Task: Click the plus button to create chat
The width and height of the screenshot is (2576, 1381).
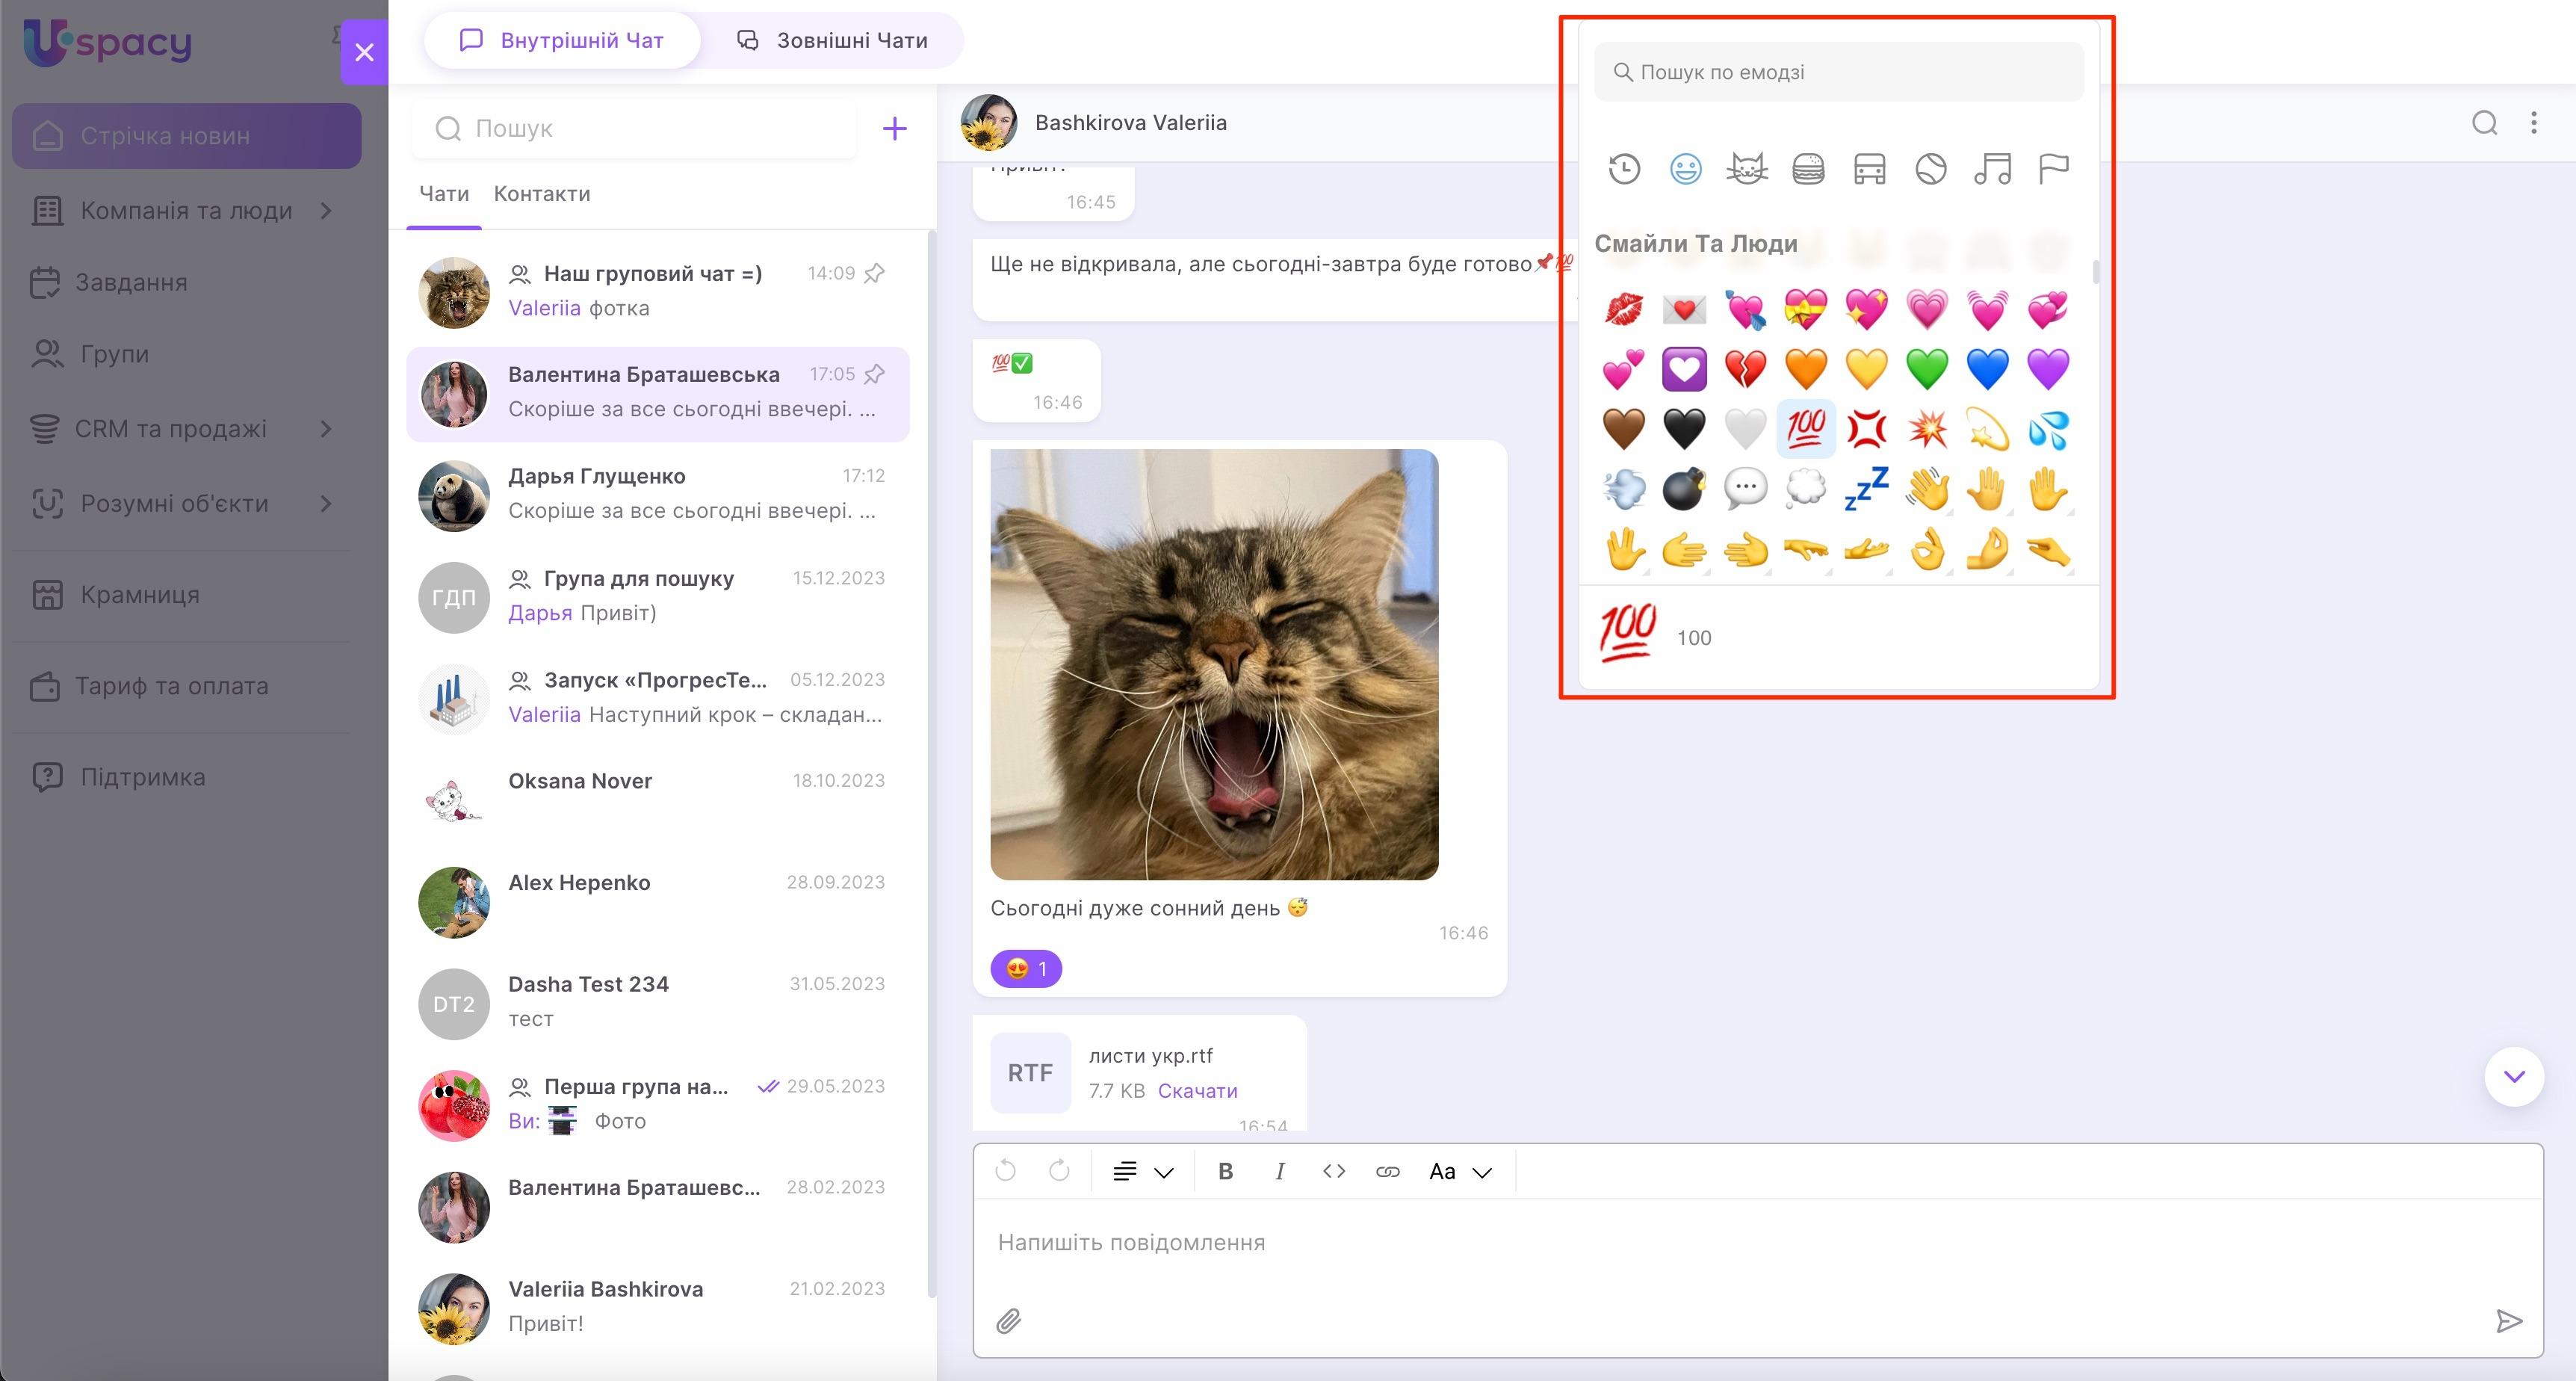Action: coord(894,128)
